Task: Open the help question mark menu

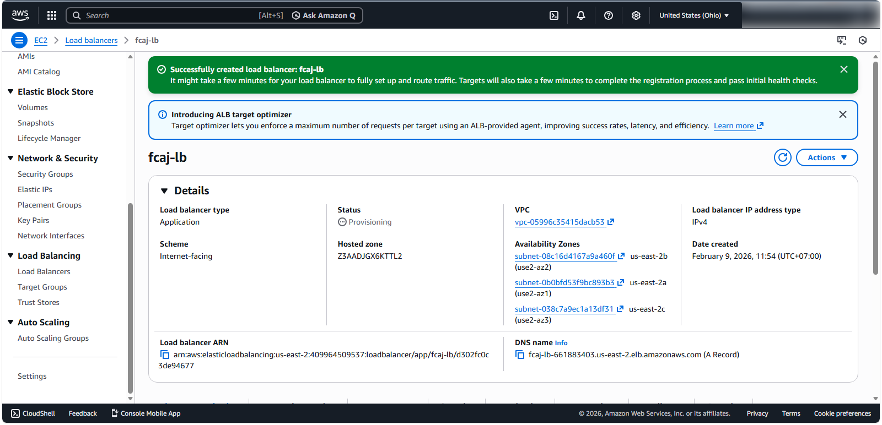Action: pos(609,15)
